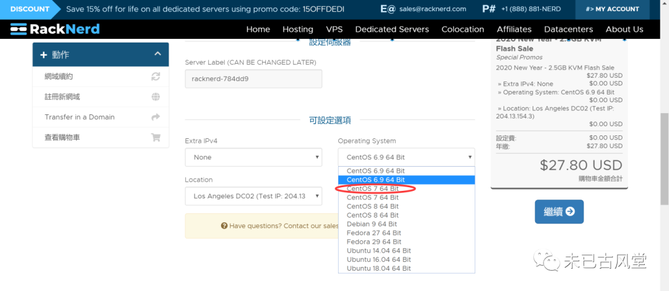The width and height of the screenshot is (669, 291).
Task: Open the Home menu
Action: click(x=258, y=30)
